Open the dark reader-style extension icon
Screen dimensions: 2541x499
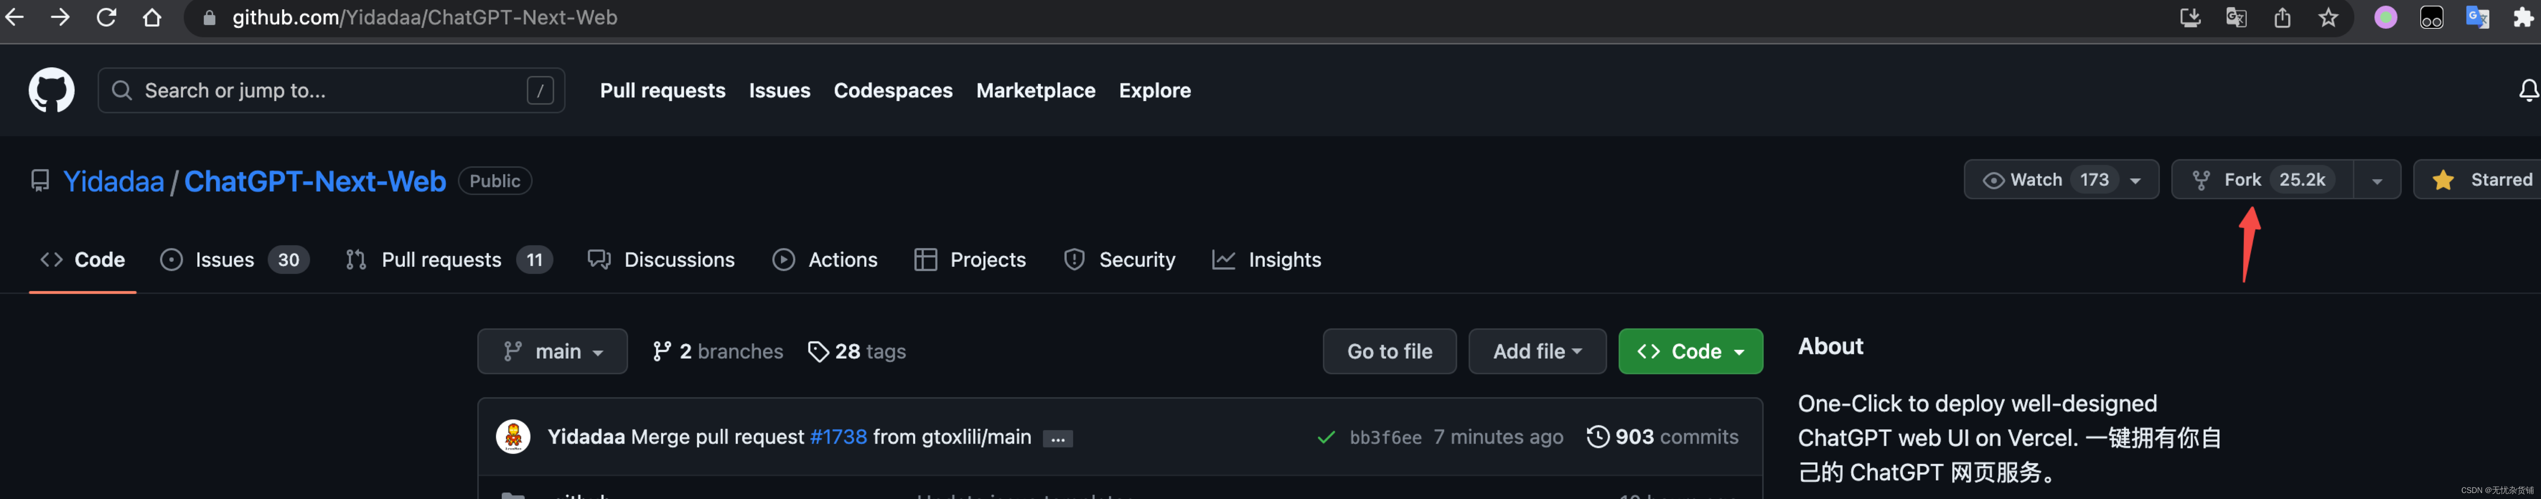[2431, 18]
